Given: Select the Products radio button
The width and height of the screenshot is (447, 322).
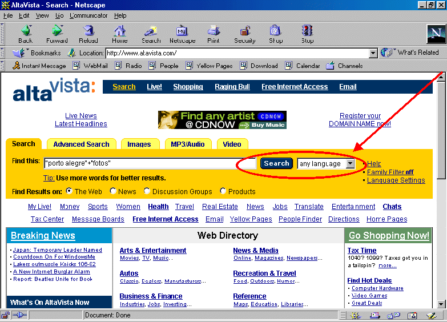Looking at the screenshot, I should [223, 191].
